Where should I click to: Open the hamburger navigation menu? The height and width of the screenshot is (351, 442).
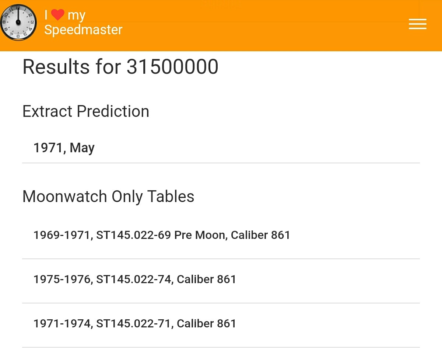click(x=417, y=24)
